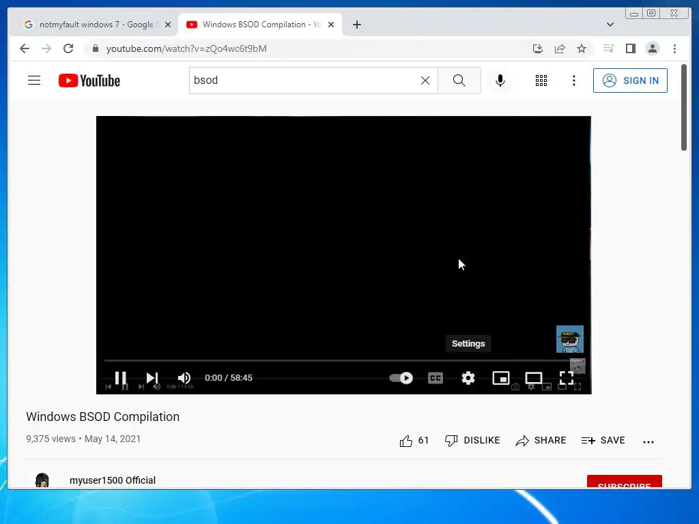Click the SHARE button

541,441
